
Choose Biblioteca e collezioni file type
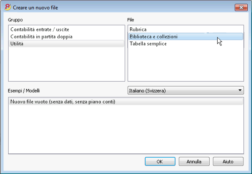click(186, 37)
